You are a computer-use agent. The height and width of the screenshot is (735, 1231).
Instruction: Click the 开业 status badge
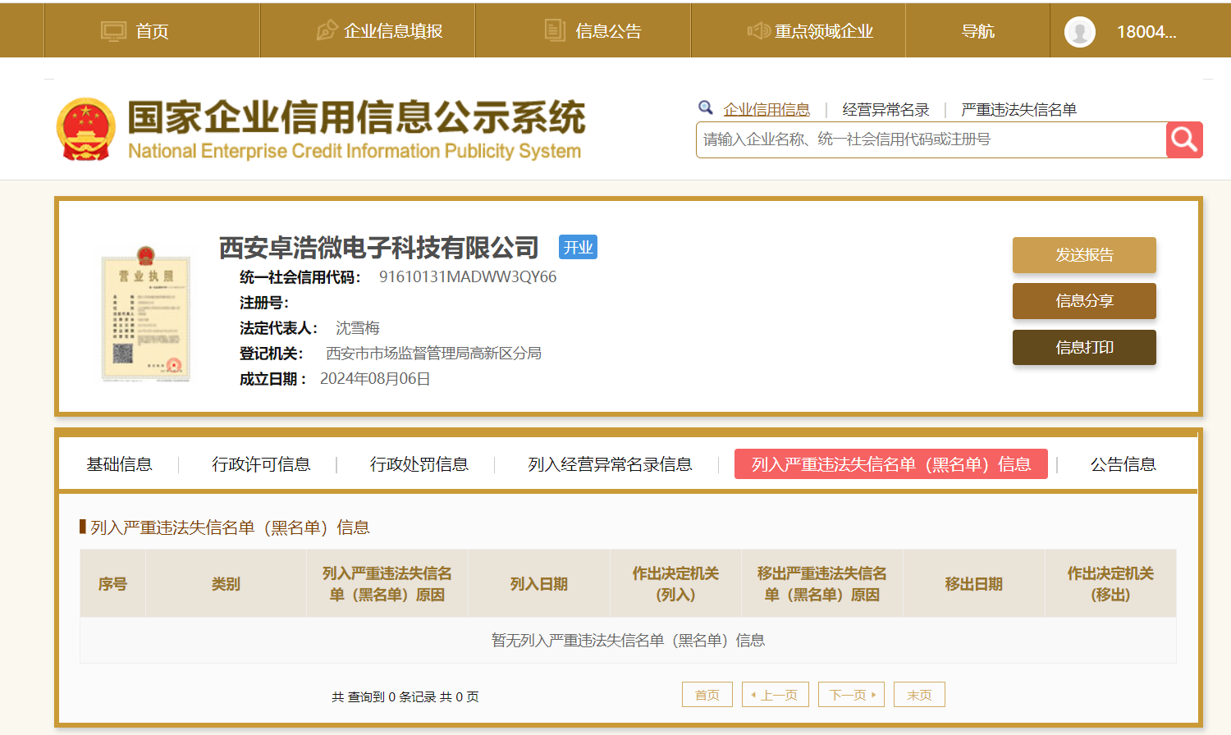[x=578, y=247]
